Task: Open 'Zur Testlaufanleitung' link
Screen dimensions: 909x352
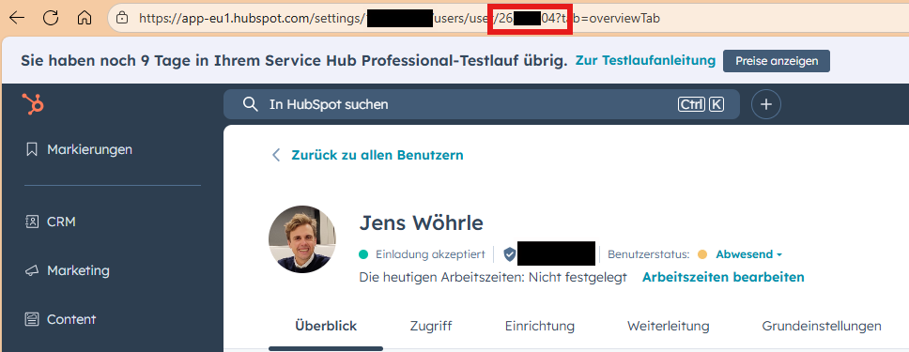Action: click(x=645, y=60)
